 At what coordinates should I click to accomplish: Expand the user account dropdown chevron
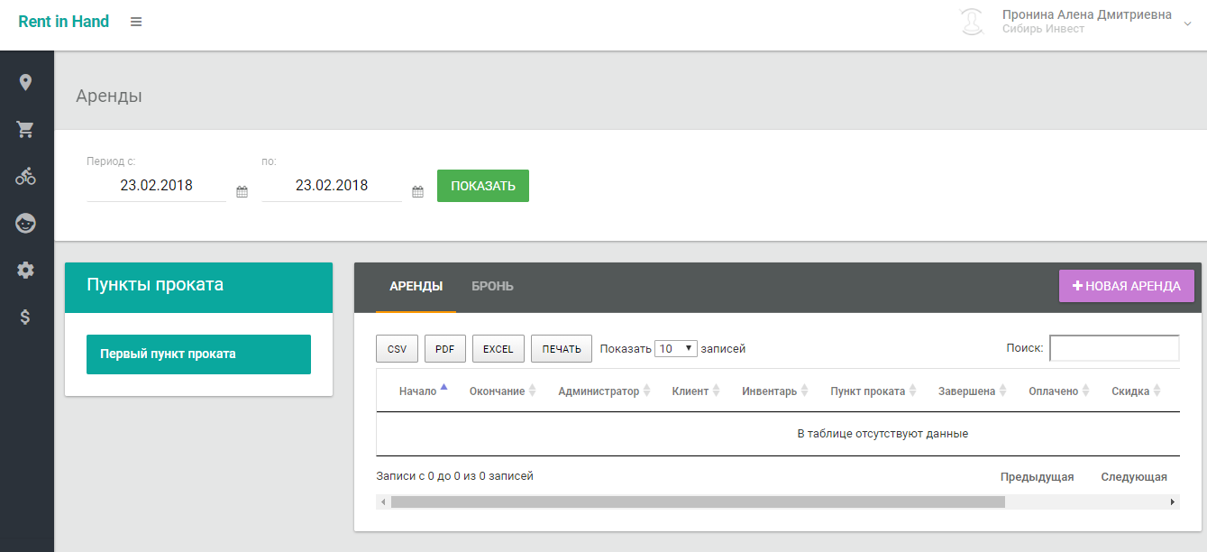pos(1187,23)
